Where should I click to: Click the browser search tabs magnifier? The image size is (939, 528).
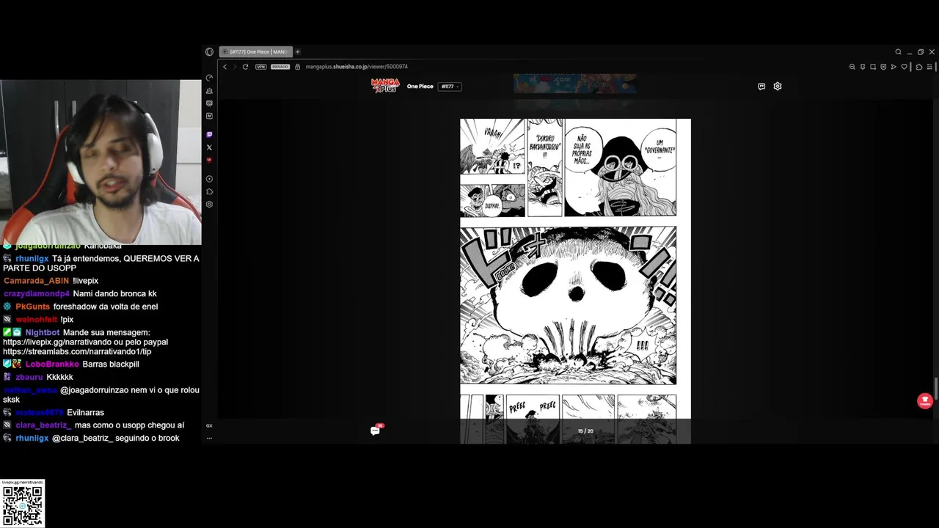(x=898, y=52)
